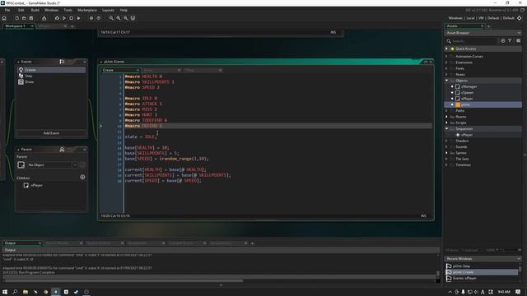This screenshot has width=527, height=296.
Task: Expand the Rooms folder
Action: coord(446,117)
